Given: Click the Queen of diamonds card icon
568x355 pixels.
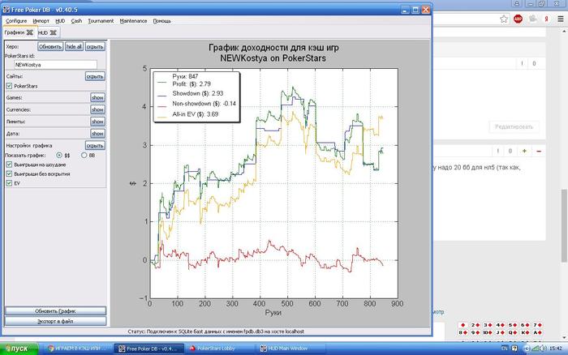Looking at the screenshot, I should (x=512, y=332).
